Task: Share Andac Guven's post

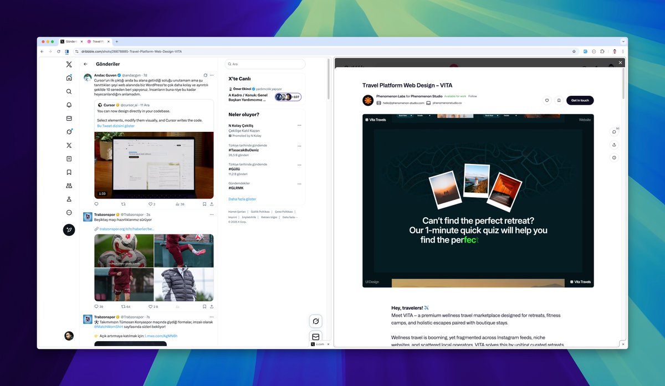Action: [x=212, y=204]
